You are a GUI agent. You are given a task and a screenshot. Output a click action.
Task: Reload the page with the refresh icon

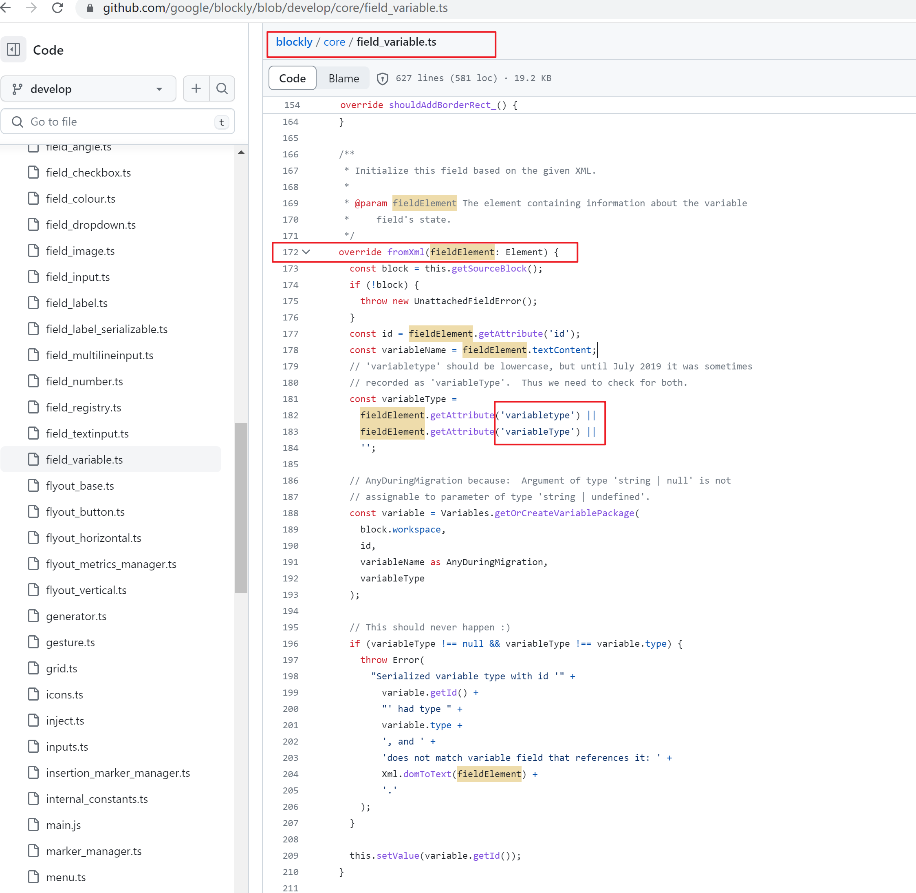(58, 8)
